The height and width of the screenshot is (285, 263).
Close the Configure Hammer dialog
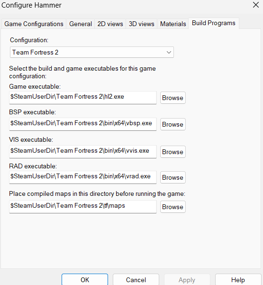pyautogui.click(x=256, y=5)
